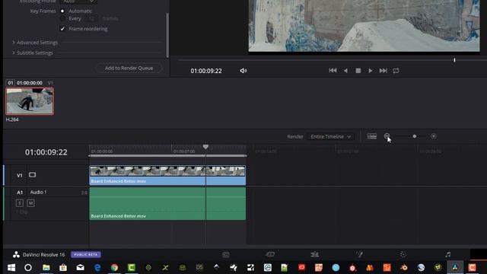The height and width of the screenshot is (274, 487).
Task: Select the A1 track label
Action: [20, 193]
